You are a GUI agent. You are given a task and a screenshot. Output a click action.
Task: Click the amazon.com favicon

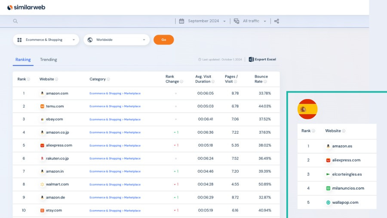point(42,93)
